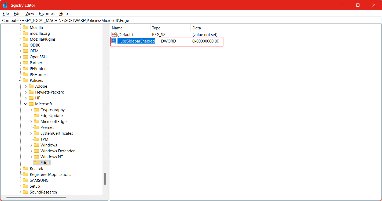Expand the Windows NT key

[31, 157]
